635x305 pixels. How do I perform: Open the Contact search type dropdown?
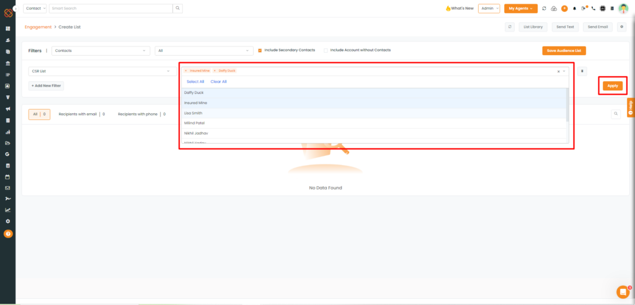click(35, 8)
